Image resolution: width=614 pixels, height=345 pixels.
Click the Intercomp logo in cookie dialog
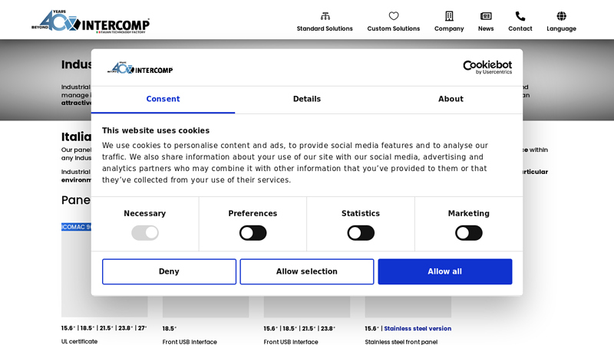point(140,68)
